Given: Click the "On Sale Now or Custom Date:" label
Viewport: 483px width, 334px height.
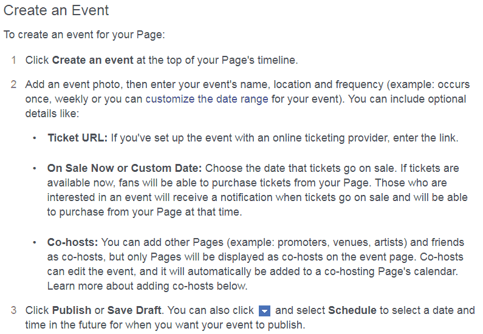Looking at the screenshot, I should (x=125, y=168).
